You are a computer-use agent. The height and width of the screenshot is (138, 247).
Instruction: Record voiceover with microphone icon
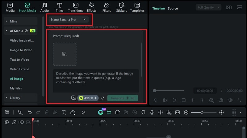click(152, 112)
